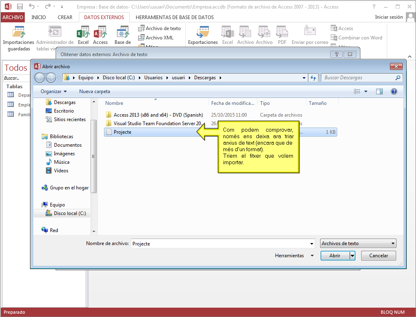Choose Archivo de texto import
Viewport: 416px width, 317px height.
pyautogui.click(x=159, y=28)
